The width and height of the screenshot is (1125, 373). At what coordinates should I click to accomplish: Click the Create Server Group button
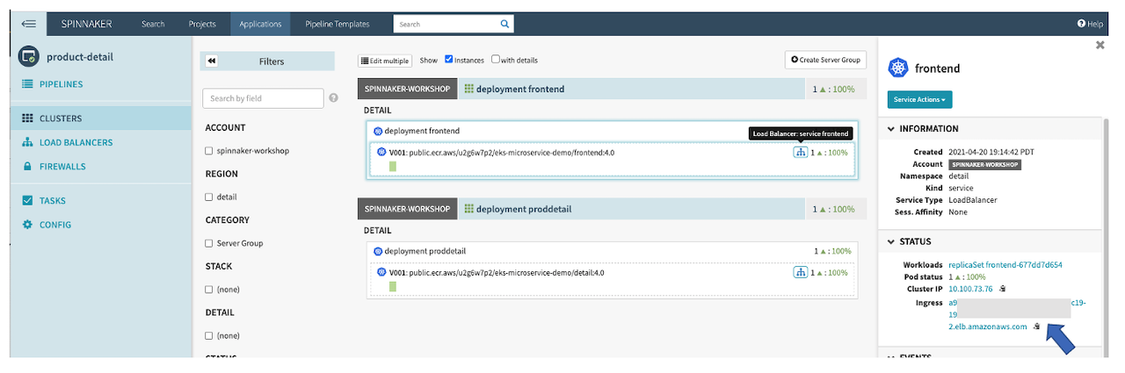click(x=825, y=60)
